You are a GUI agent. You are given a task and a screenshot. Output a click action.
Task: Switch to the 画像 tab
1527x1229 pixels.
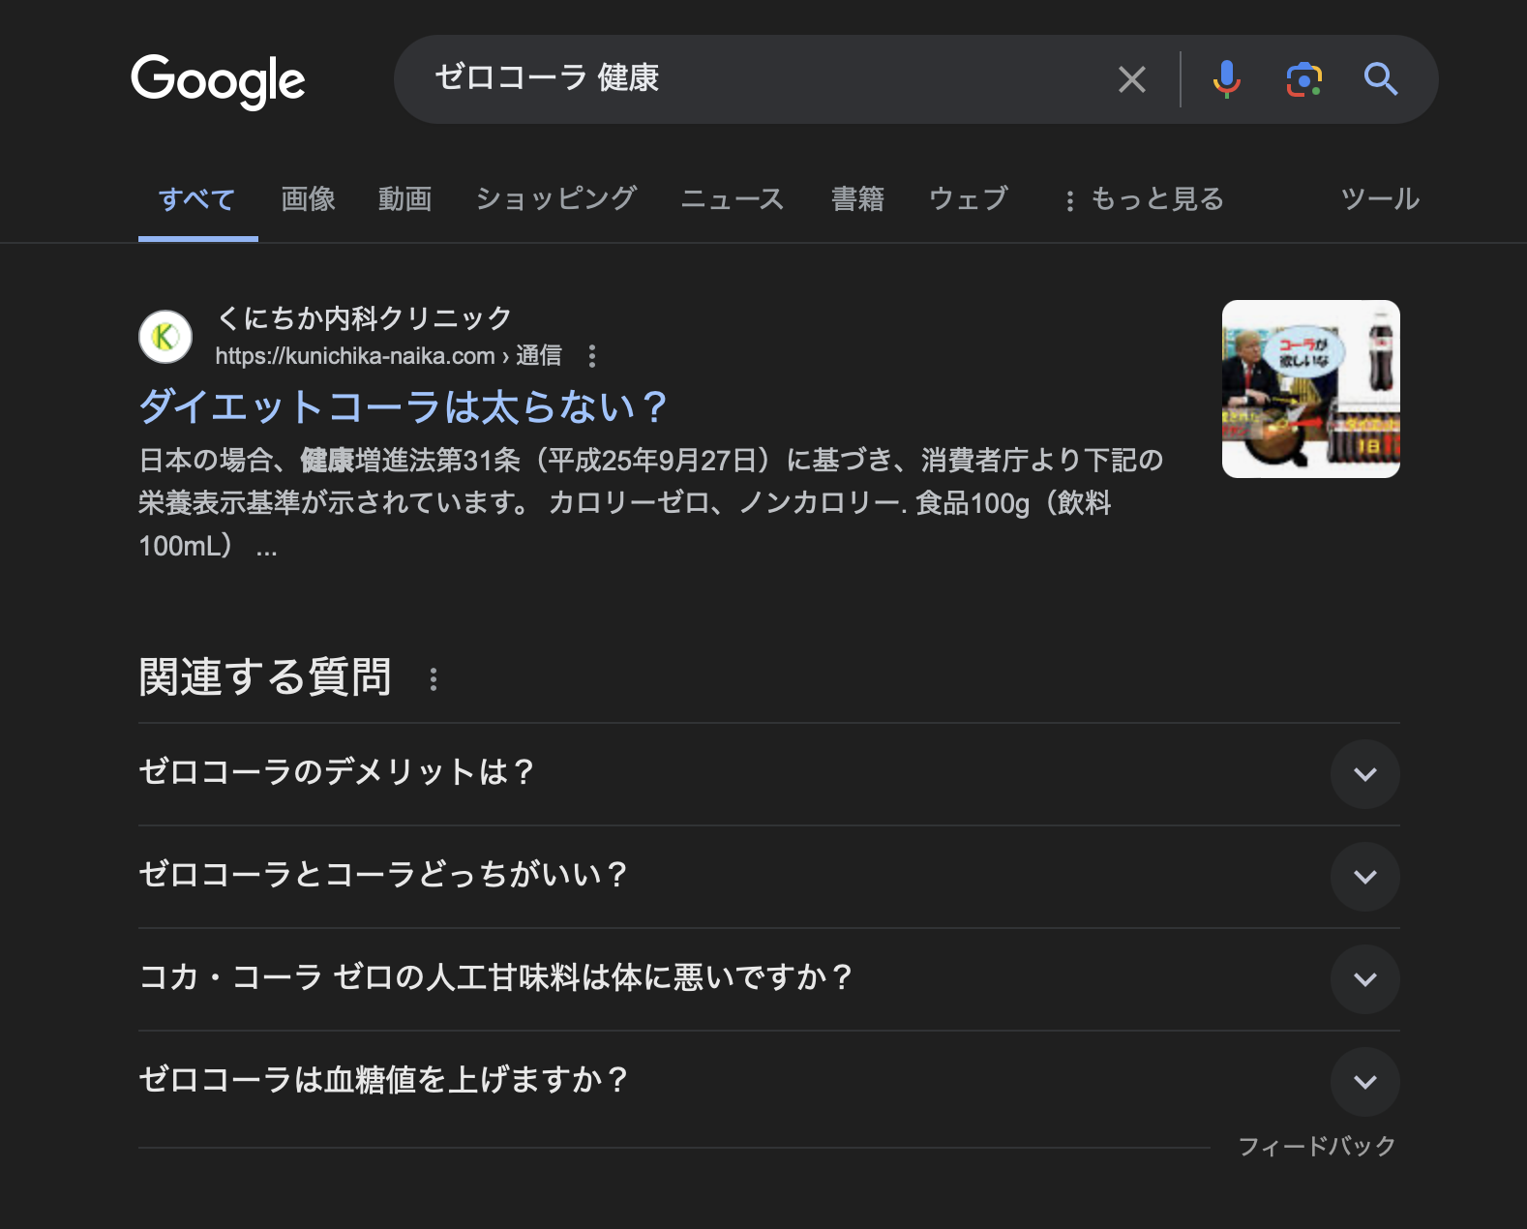click(x=308, y=199)
